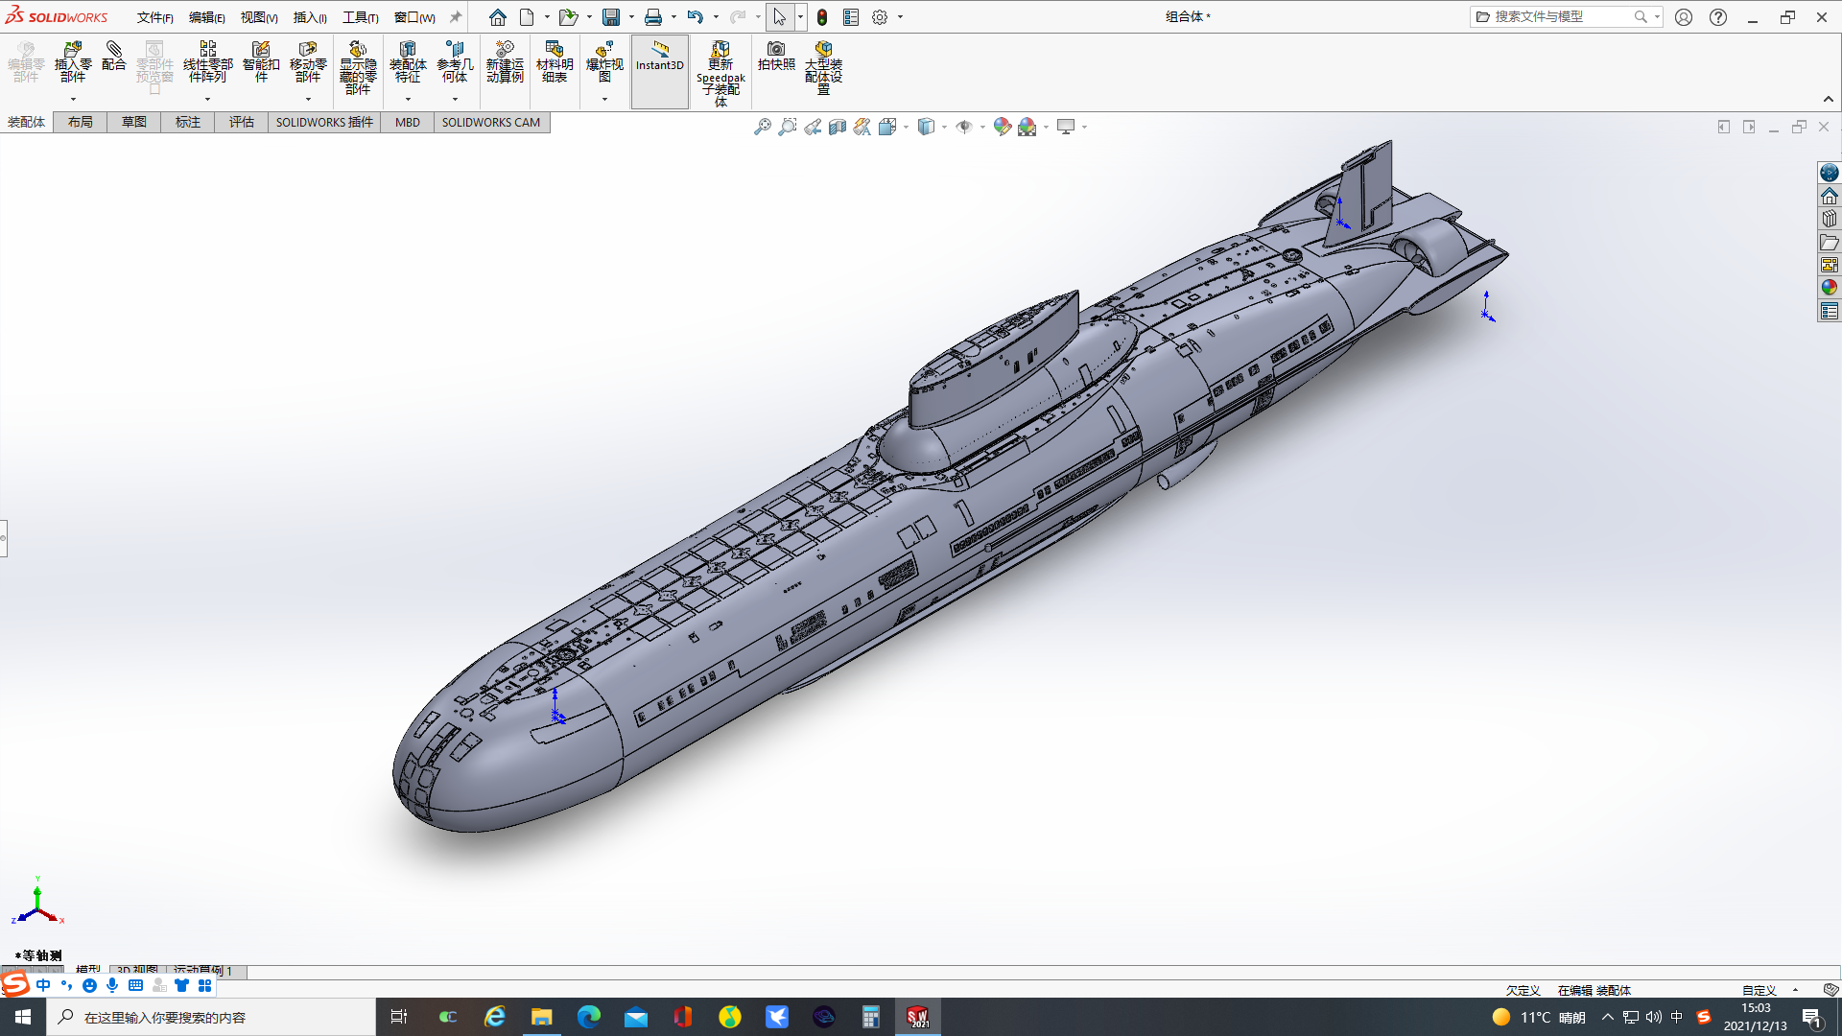Screen dimensions: 1842x1036
Task: Toggle Show Hidden Components (显示隐藏的零部件)
Action: [357, 65]
